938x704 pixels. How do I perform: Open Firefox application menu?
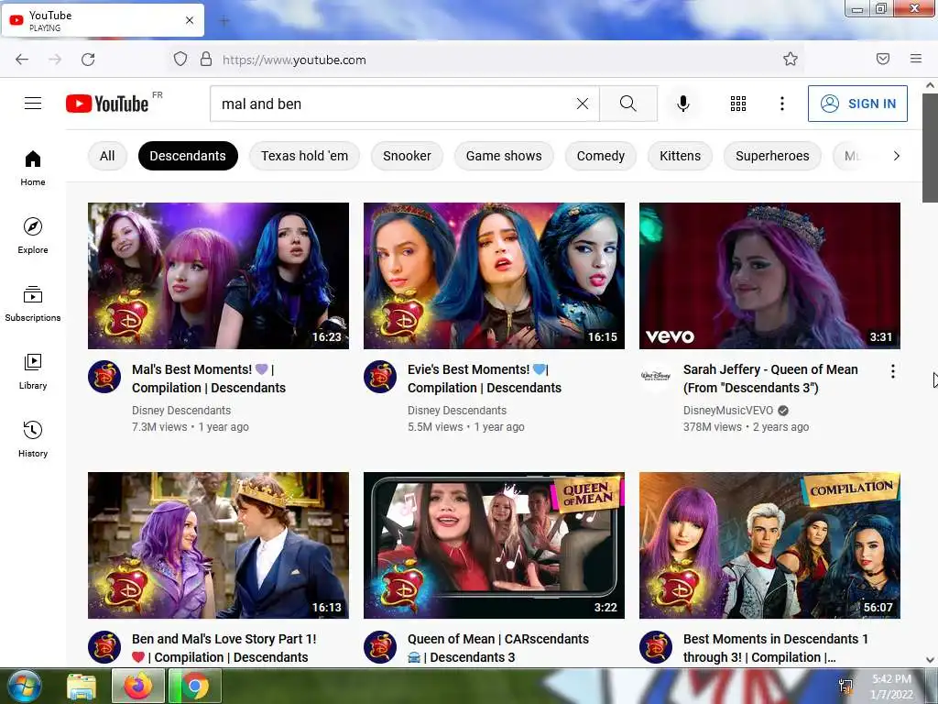(x=916, y=59)
